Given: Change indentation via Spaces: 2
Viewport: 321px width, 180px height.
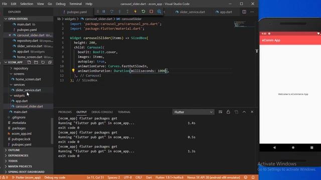Looking at the screenshot, I should pos(114,177).
